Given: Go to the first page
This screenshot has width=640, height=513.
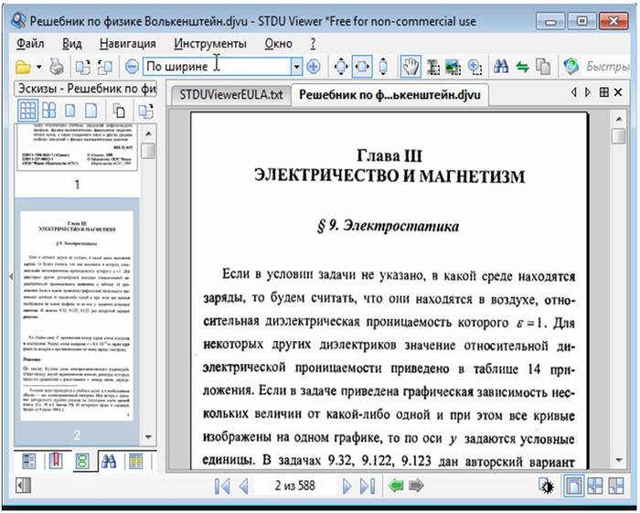Looking at the screenshot, I should (222, 486).
